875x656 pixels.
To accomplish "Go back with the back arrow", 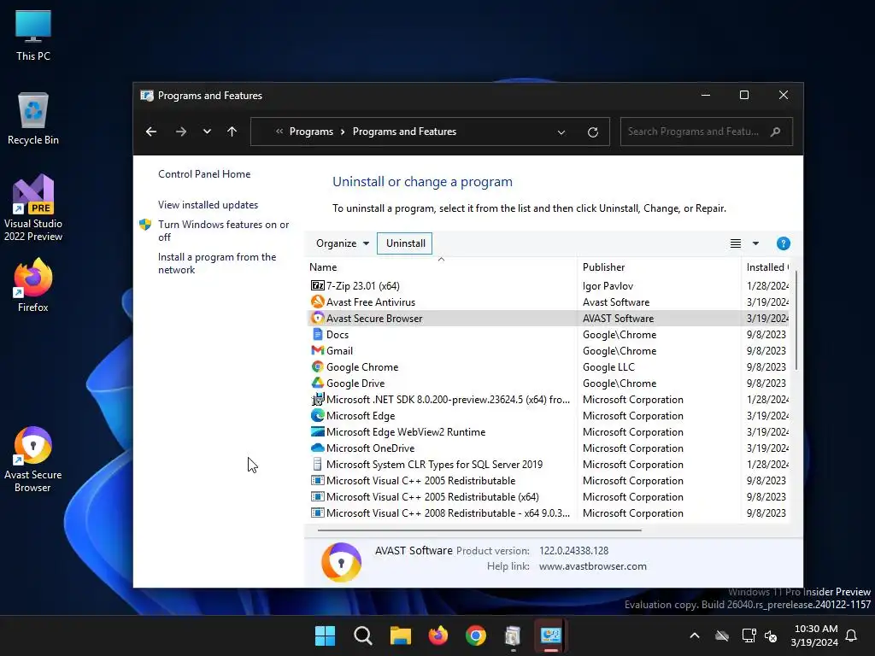I will (x=151, y=132).
